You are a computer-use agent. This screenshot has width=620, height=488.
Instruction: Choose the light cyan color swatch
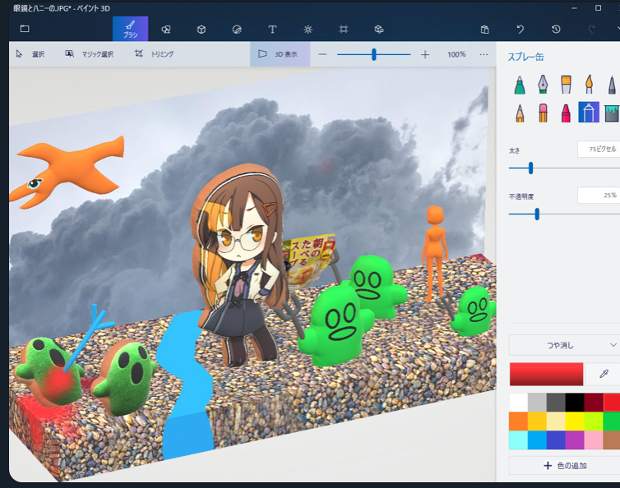[x=518, y=440]
